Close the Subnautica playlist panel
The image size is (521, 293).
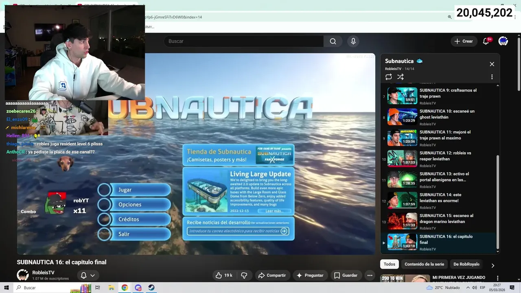point(492,64)
